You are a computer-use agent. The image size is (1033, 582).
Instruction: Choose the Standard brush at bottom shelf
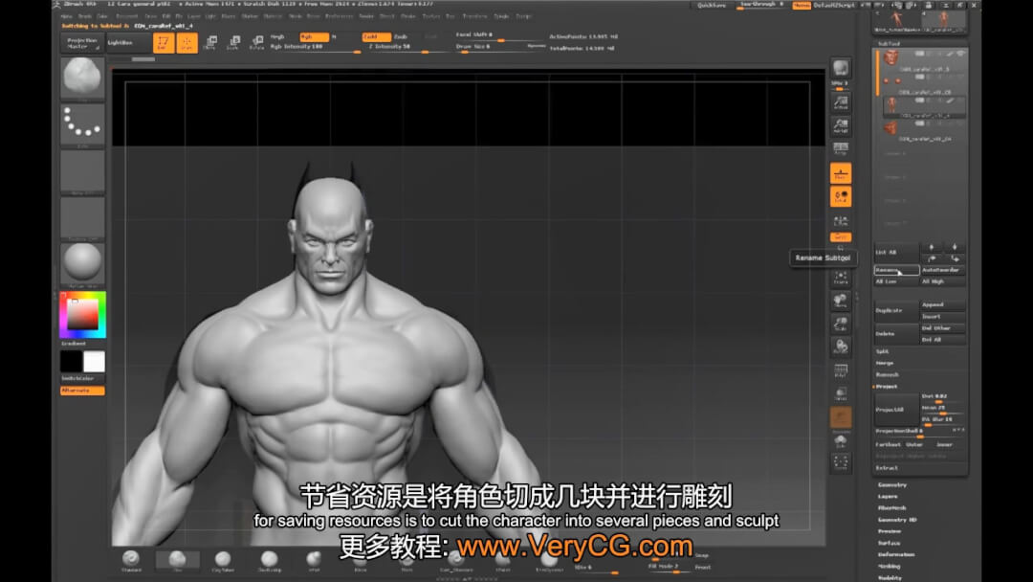pyautogui.click(x=131, y=560)
